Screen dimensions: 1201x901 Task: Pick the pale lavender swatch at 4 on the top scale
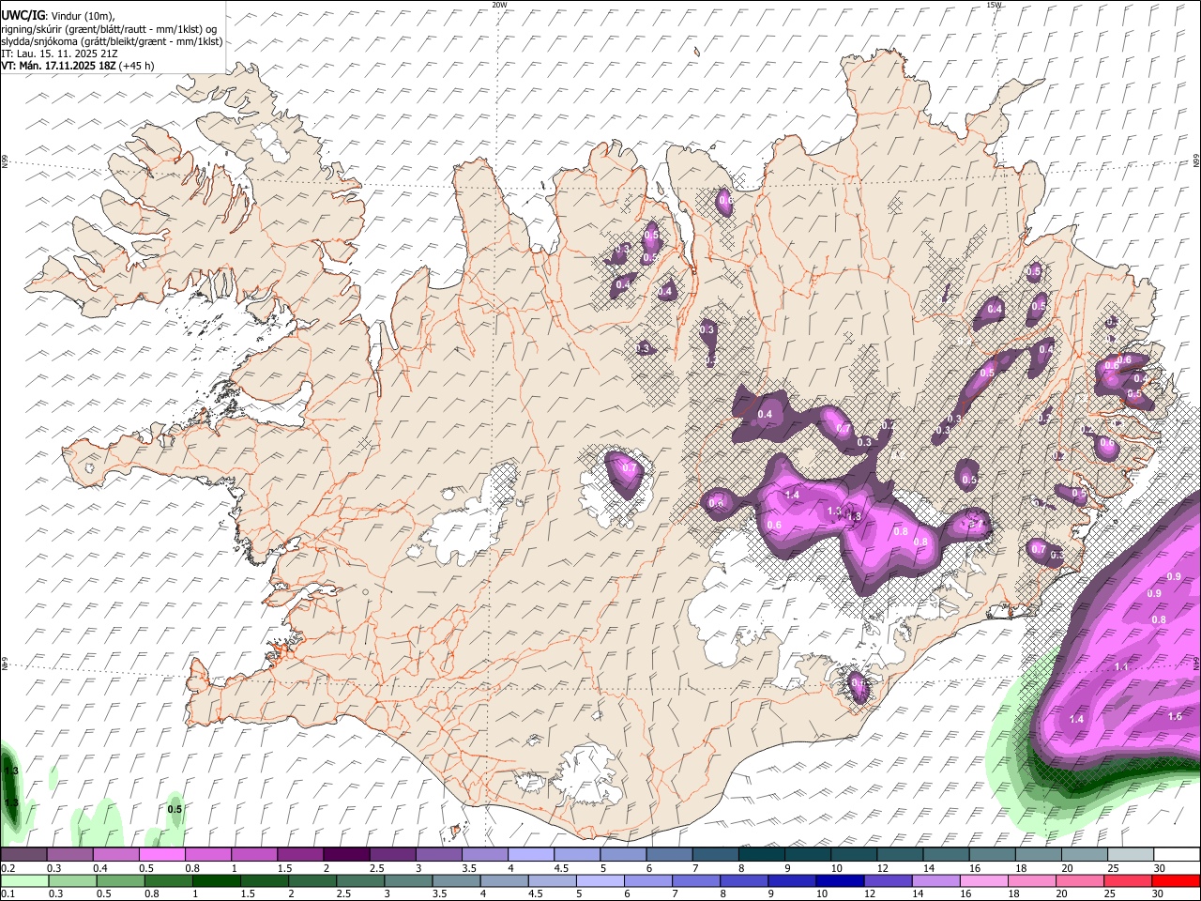pyautogui.click(x=529, y=855)
